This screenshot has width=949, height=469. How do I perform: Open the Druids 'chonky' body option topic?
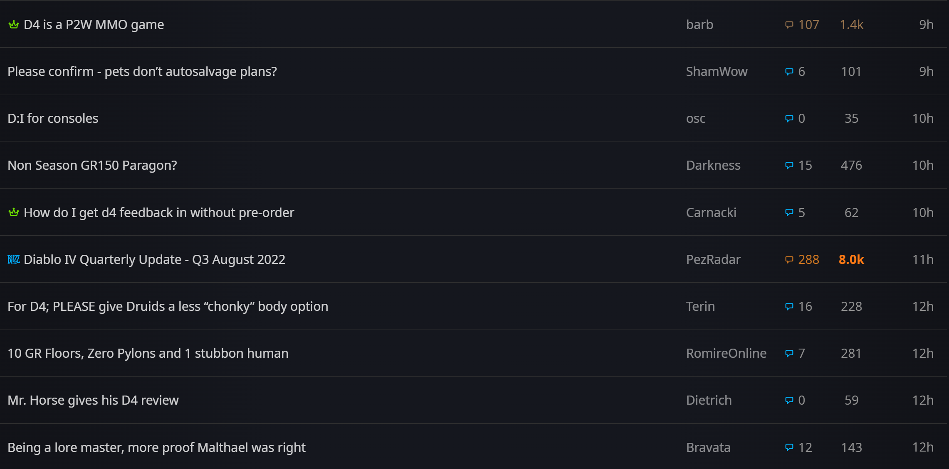[168, 307]
